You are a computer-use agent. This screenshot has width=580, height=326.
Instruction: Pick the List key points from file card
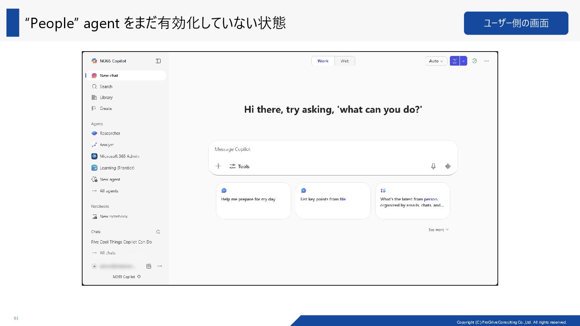(x=333, y=201)
